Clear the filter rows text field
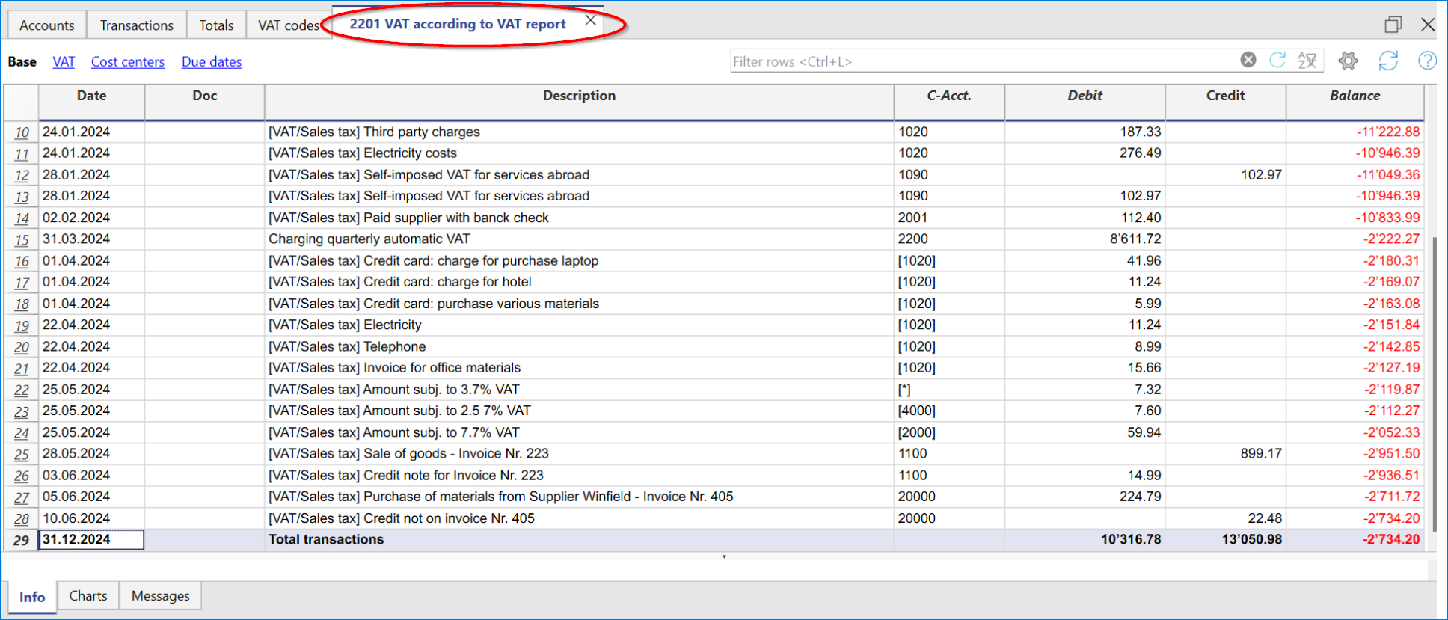This screenshot has width=1448, height=620. pos(1248,60)
